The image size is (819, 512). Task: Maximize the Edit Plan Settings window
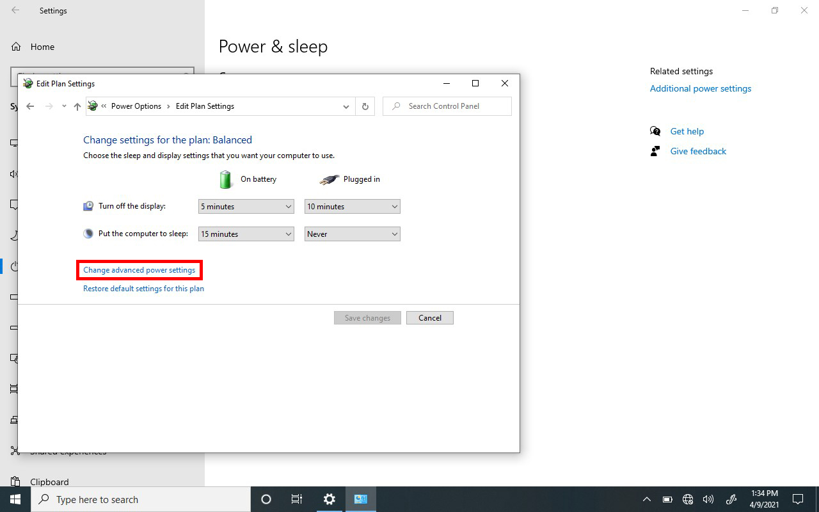(475, 83)
